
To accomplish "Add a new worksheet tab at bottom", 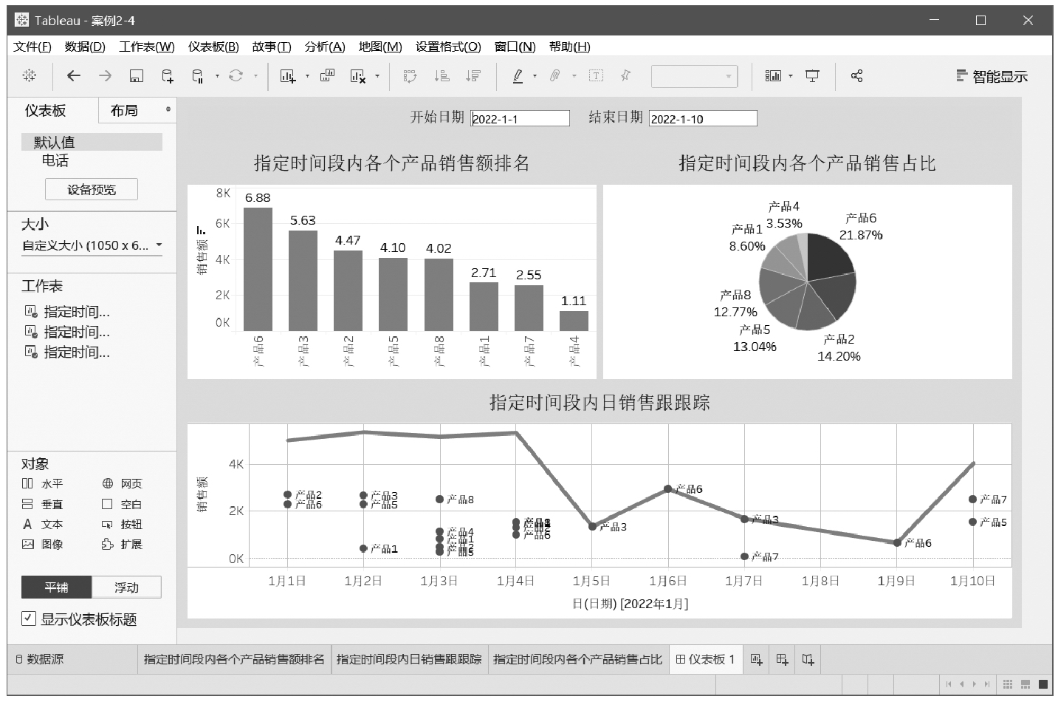I will [x=756, y=659].
